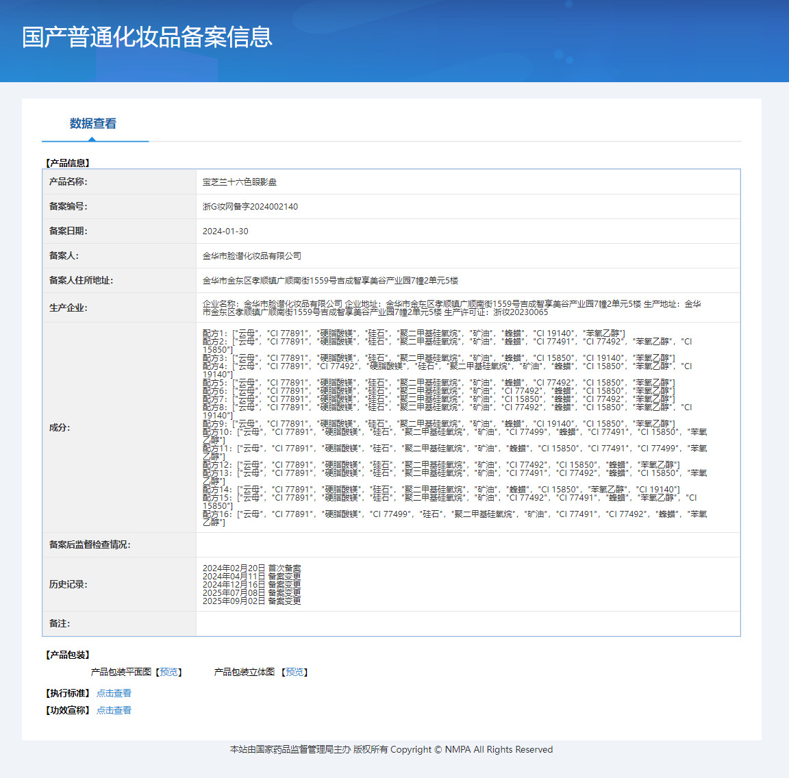Click the 历史记录 label cell
This screenshot has height=778, width=789.
coord(119,584)
